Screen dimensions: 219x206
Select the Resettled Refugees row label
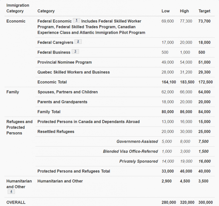pyautogui.click(x=56, y=132)
